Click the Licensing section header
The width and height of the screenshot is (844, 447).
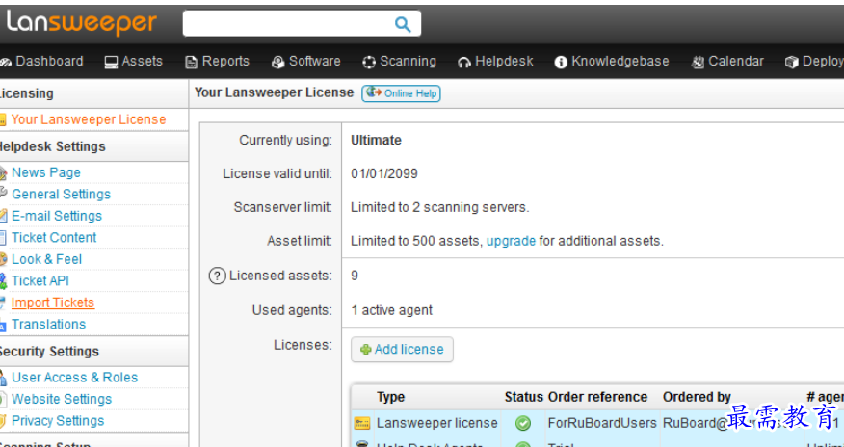coord(26,93)
